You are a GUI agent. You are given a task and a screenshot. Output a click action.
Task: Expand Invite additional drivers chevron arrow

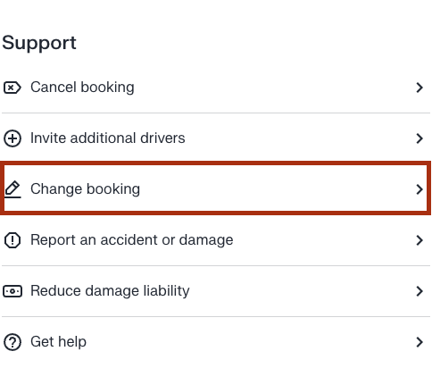(x=420, y=138)
